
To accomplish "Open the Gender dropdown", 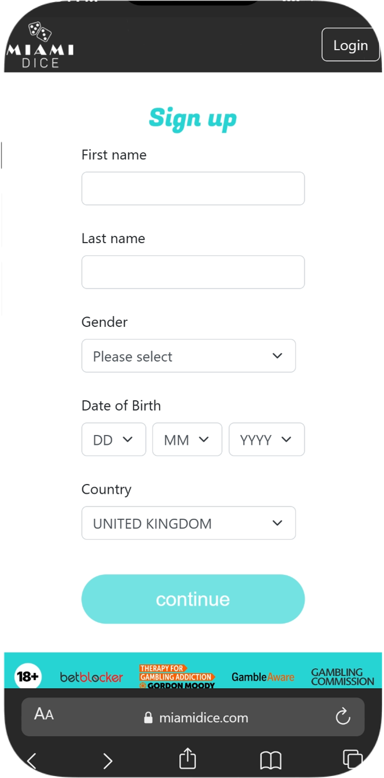I will coord(188,356).
